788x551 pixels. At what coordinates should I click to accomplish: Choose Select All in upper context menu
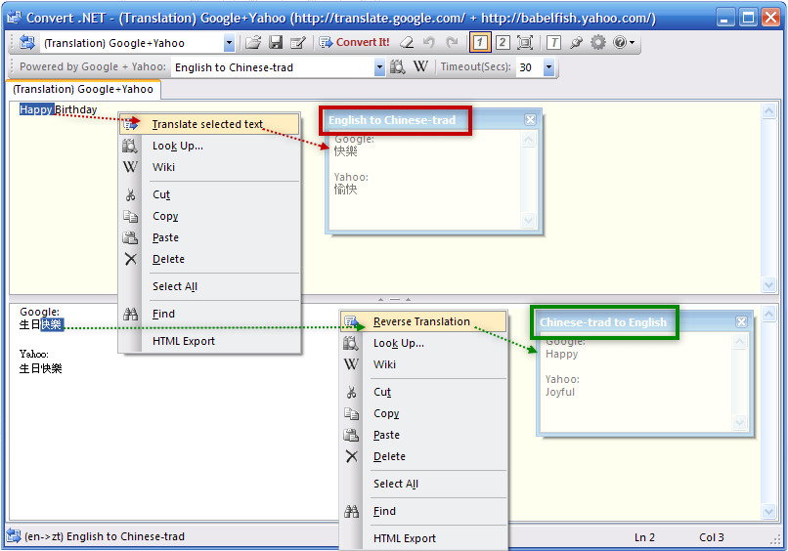click(209, 286)
